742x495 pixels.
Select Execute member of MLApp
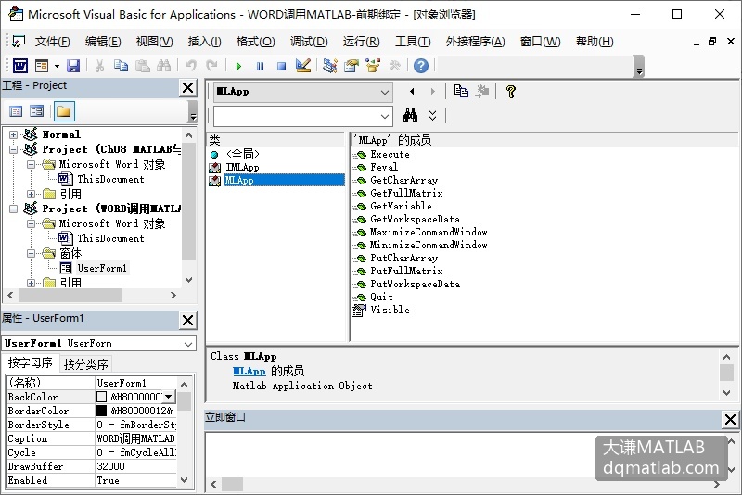point(390,154)
